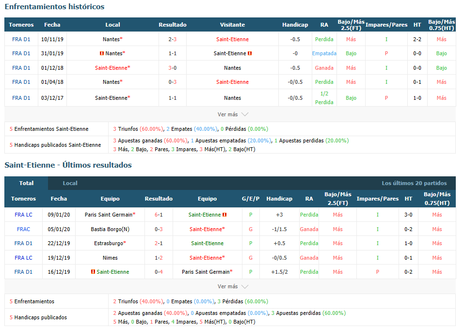
Task: Select Saint-Etienne local team on 01/12/18 row
Action: [112, 68]
